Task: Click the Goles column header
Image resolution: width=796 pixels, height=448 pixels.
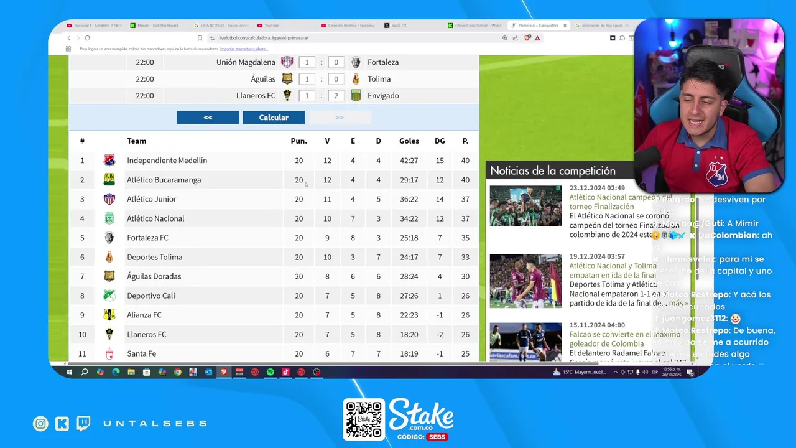Action: pyautogui.click(x=409, y=141)
